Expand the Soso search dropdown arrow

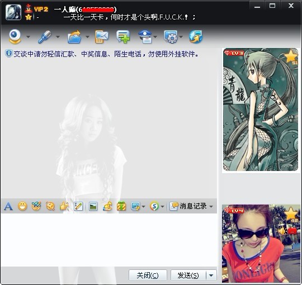click(162, 207)
